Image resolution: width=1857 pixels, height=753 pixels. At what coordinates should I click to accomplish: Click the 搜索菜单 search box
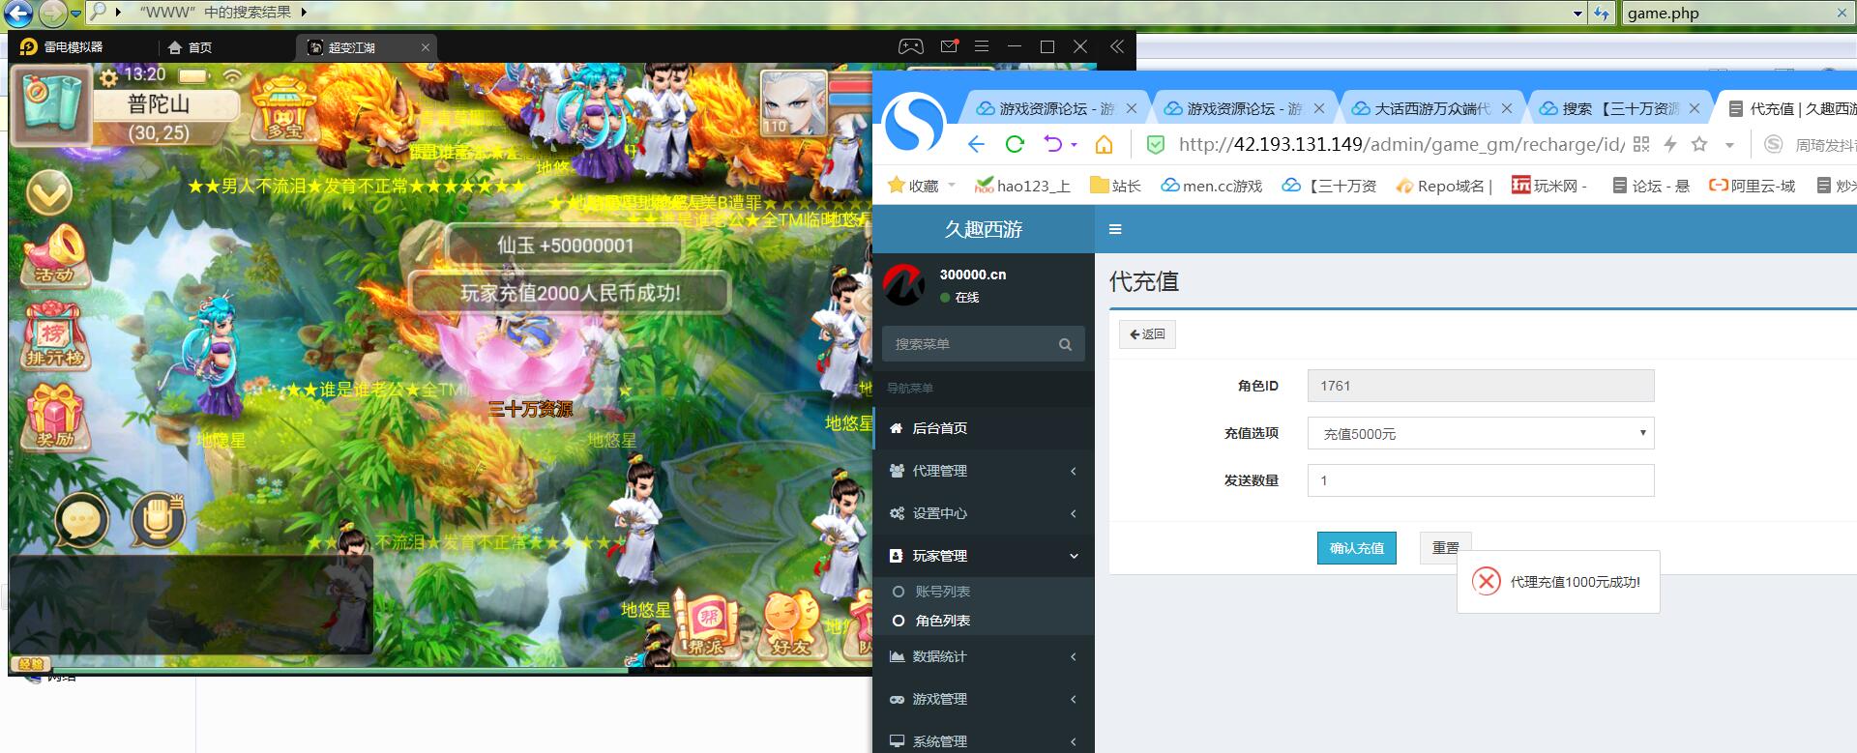(x=972, y=344)
